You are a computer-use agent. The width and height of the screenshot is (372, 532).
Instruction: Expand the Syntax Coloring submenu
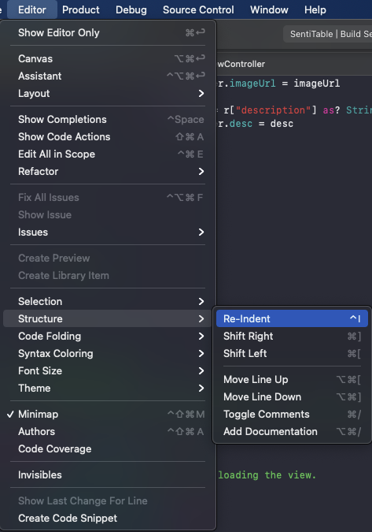pos(109,353)
